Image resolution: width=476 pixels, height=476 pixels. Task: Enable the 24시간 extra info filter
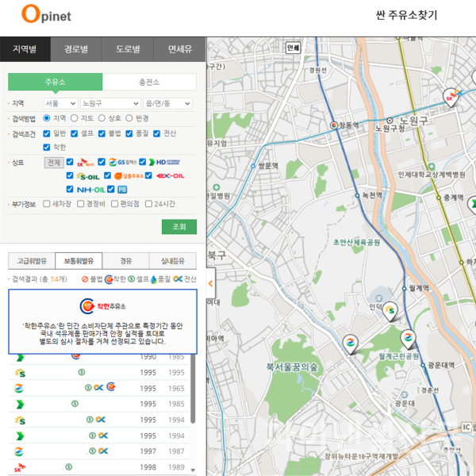[148, 204]
